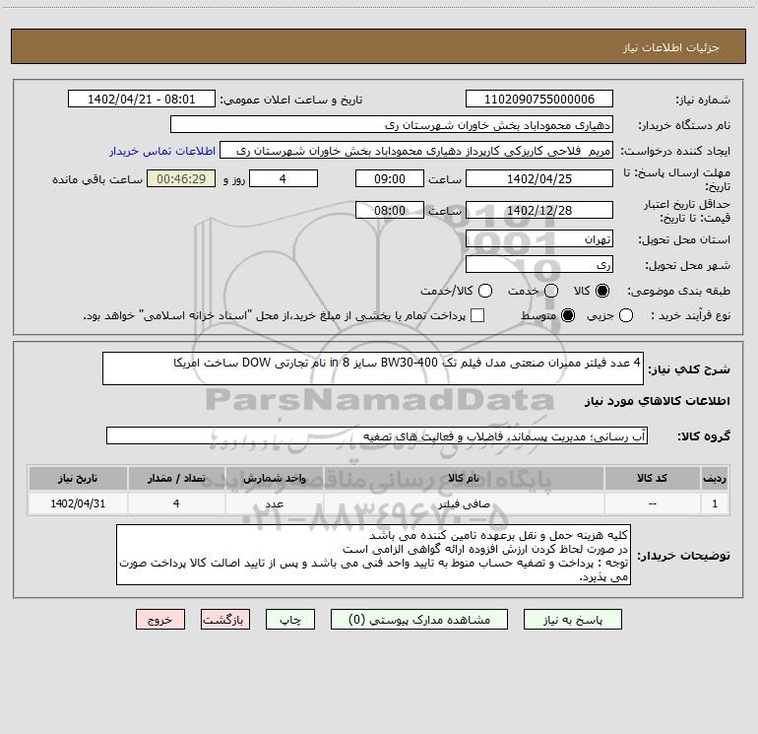The image size is (758, 734).
Task: Click the چاپ print button
Action: (290, 620)
